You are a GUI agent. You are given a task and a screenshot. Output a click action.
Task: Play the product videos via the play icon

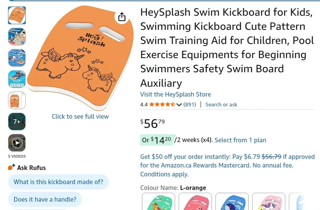tap(17, 143)
